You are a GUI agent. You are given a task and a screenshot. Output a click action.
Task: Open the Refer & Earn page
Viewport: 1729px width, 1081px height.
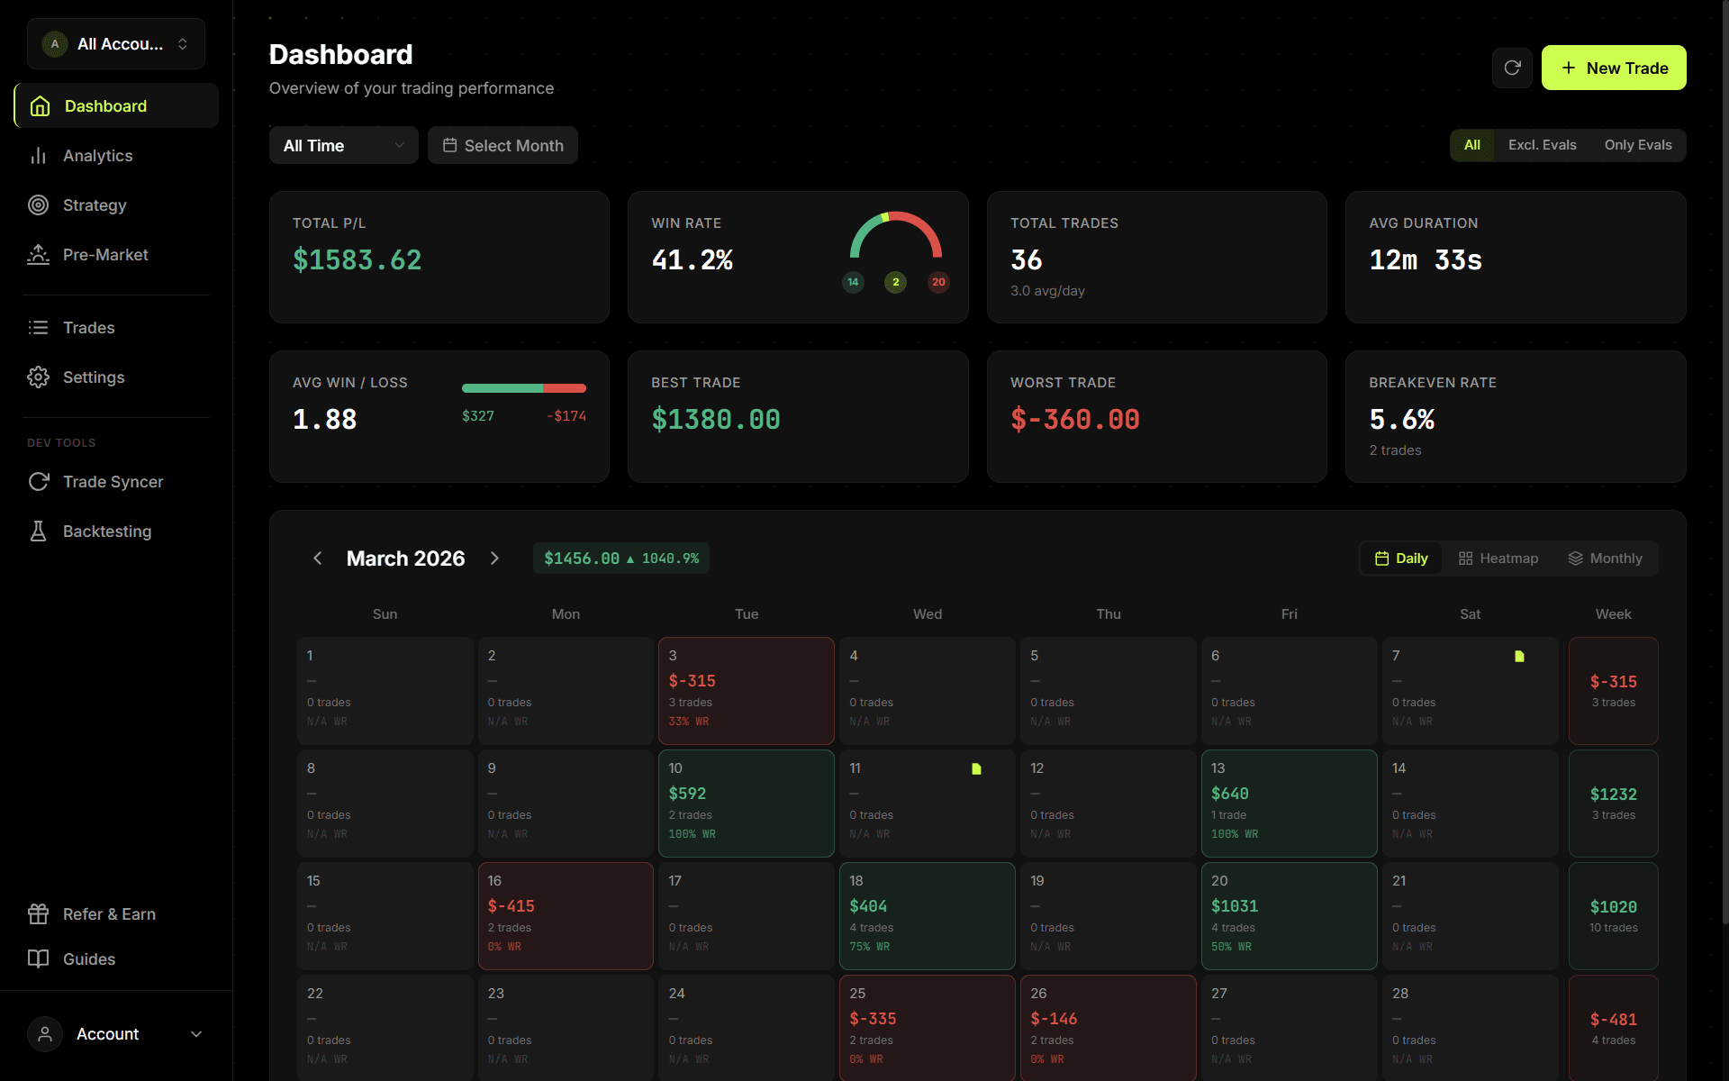tap(108, 913)
